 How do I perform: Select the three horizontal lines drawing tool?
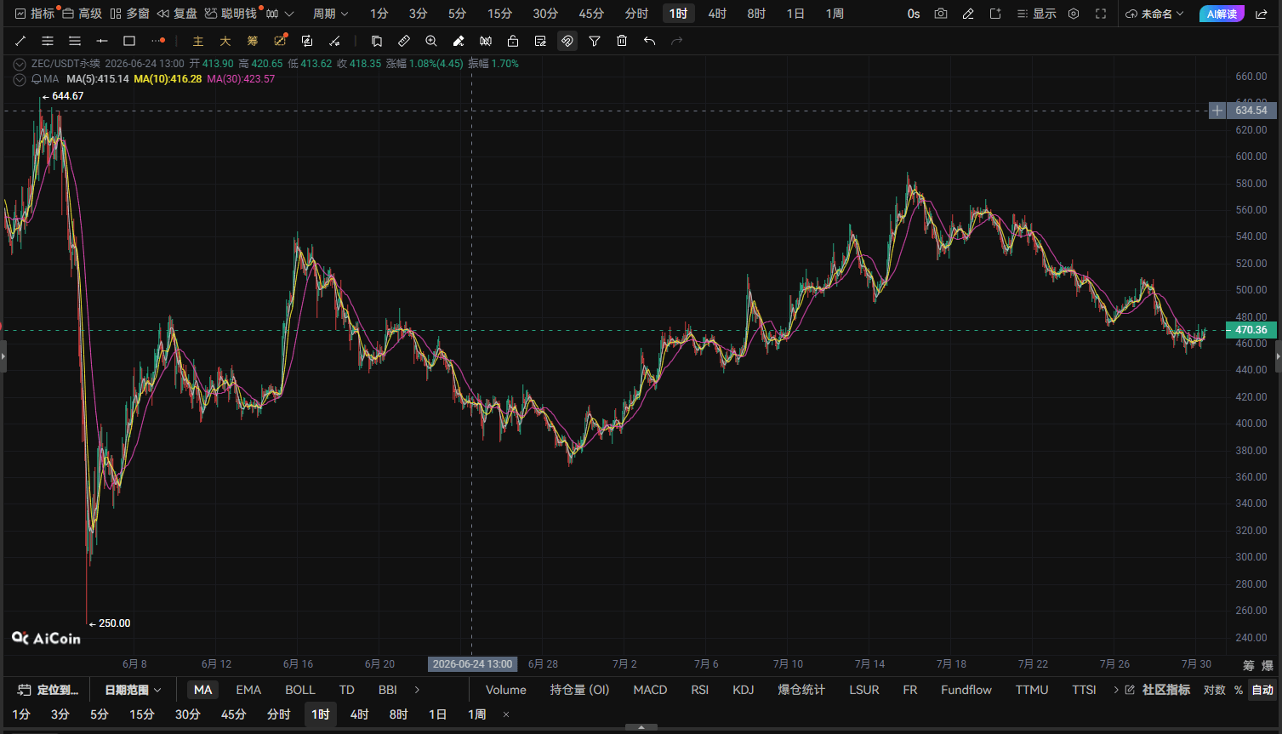tap(75, 41)
